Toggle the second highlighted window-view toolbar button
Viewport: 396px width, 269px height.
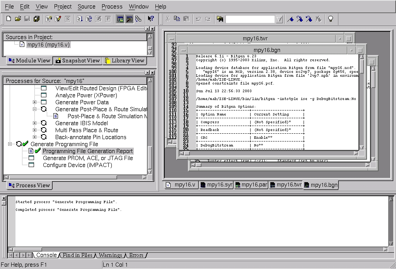click(x=129, y=19)
